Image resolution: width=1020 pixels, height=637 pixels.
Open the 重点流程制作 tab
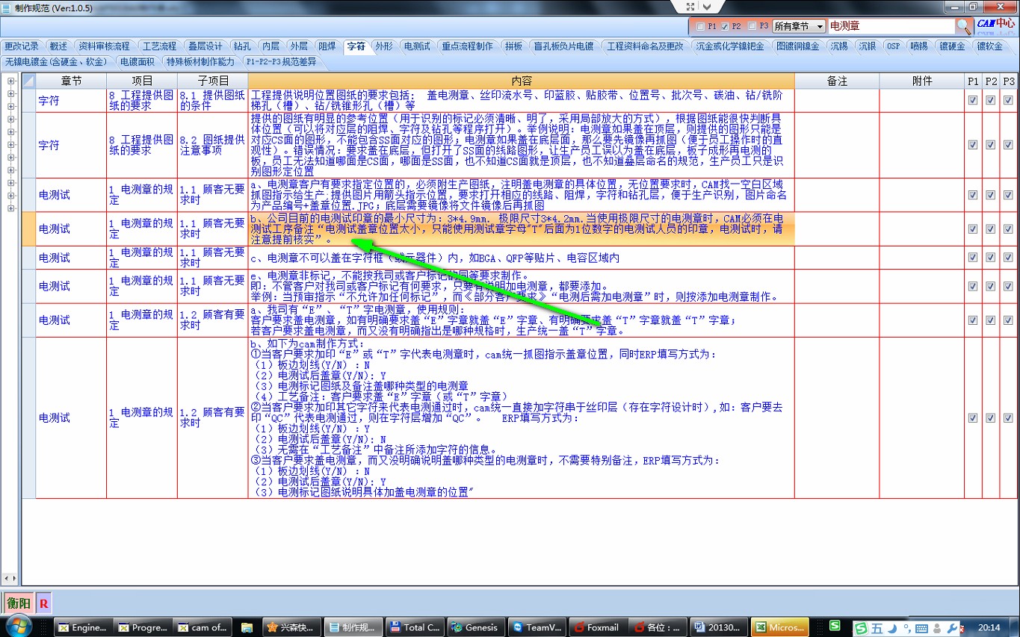point(467,46)
